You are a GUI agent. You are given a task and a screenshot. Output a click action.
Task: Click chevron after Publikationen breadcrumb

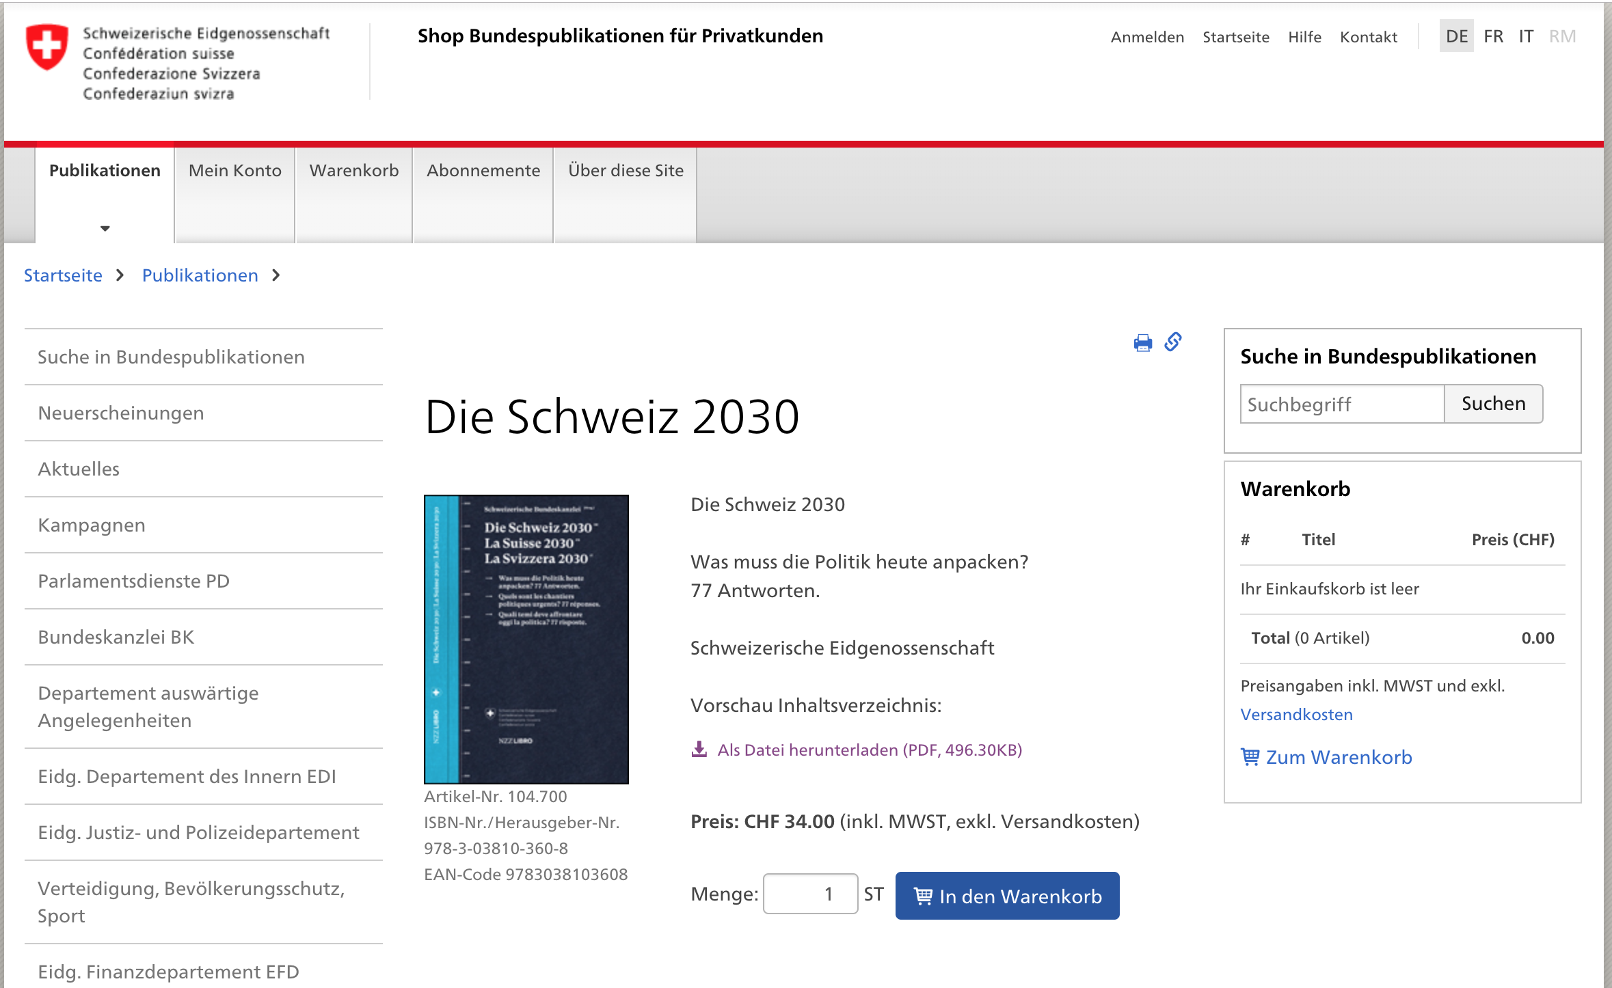coord(276,275)
